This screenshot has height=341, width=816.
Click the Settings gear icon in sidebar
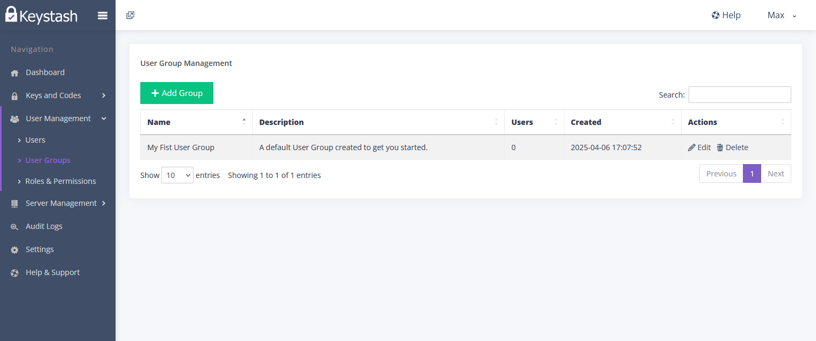point(15,250)
